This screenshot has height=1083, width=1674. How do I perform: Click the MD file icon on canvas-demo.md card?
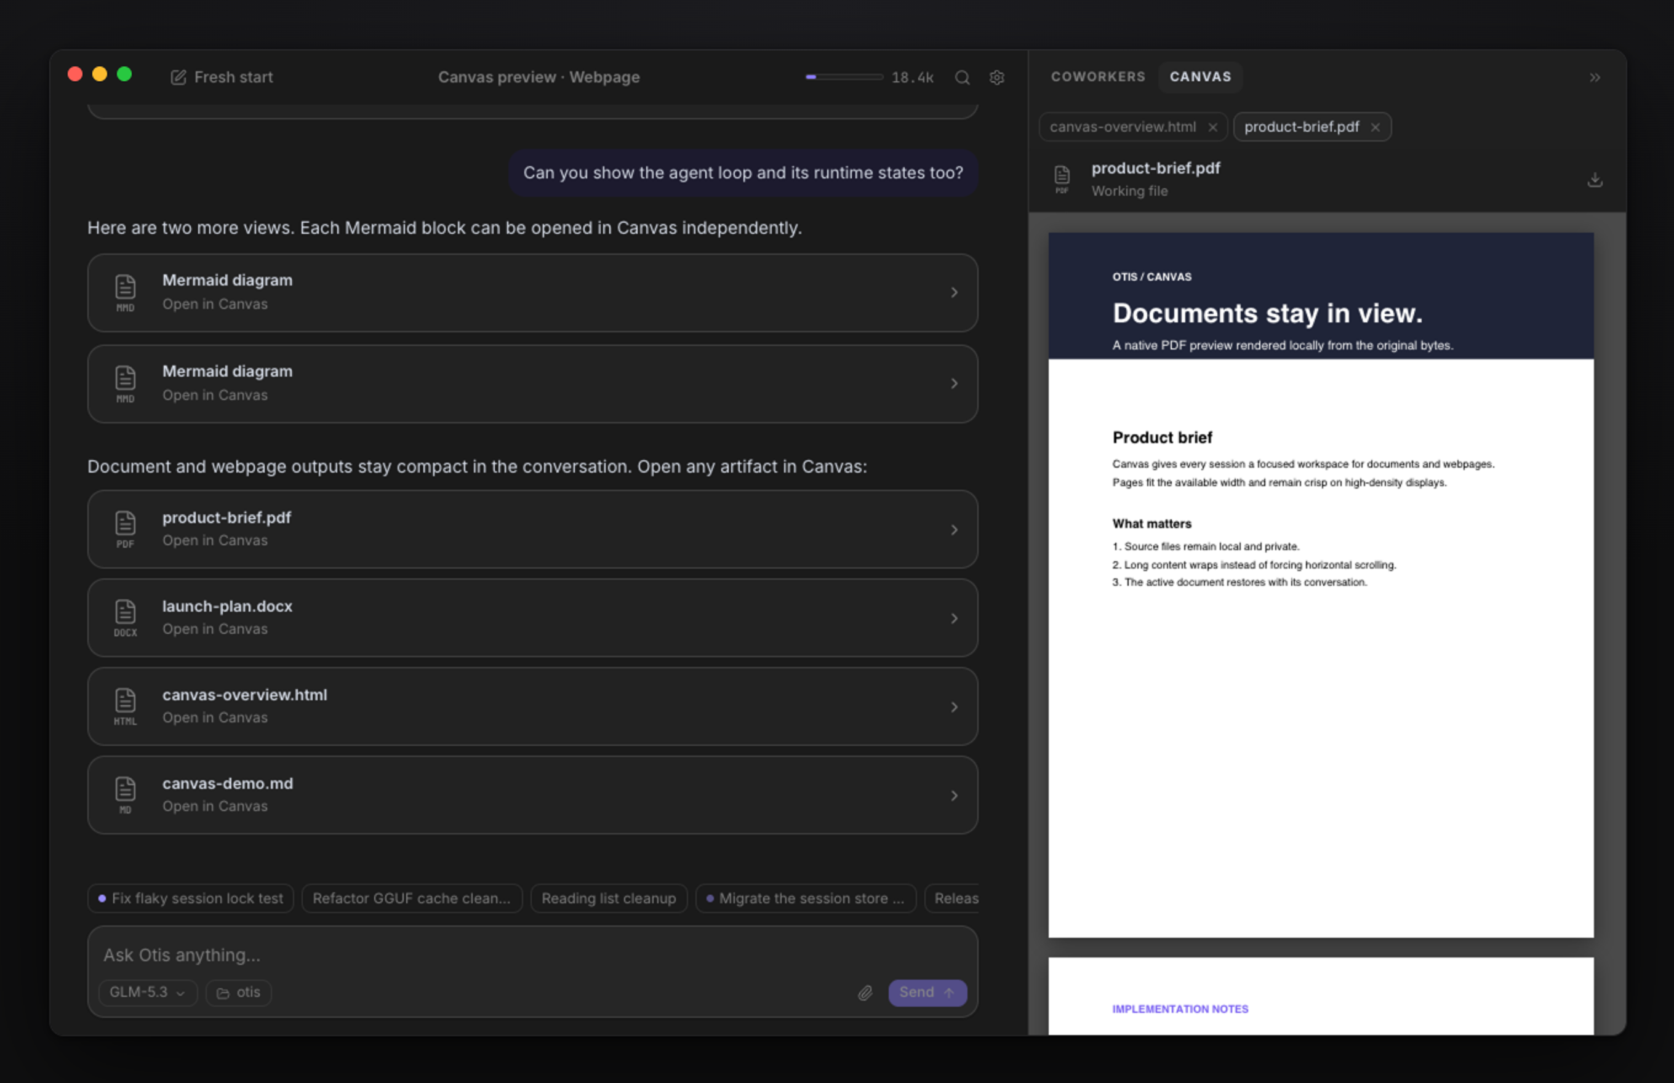point(125,794)
